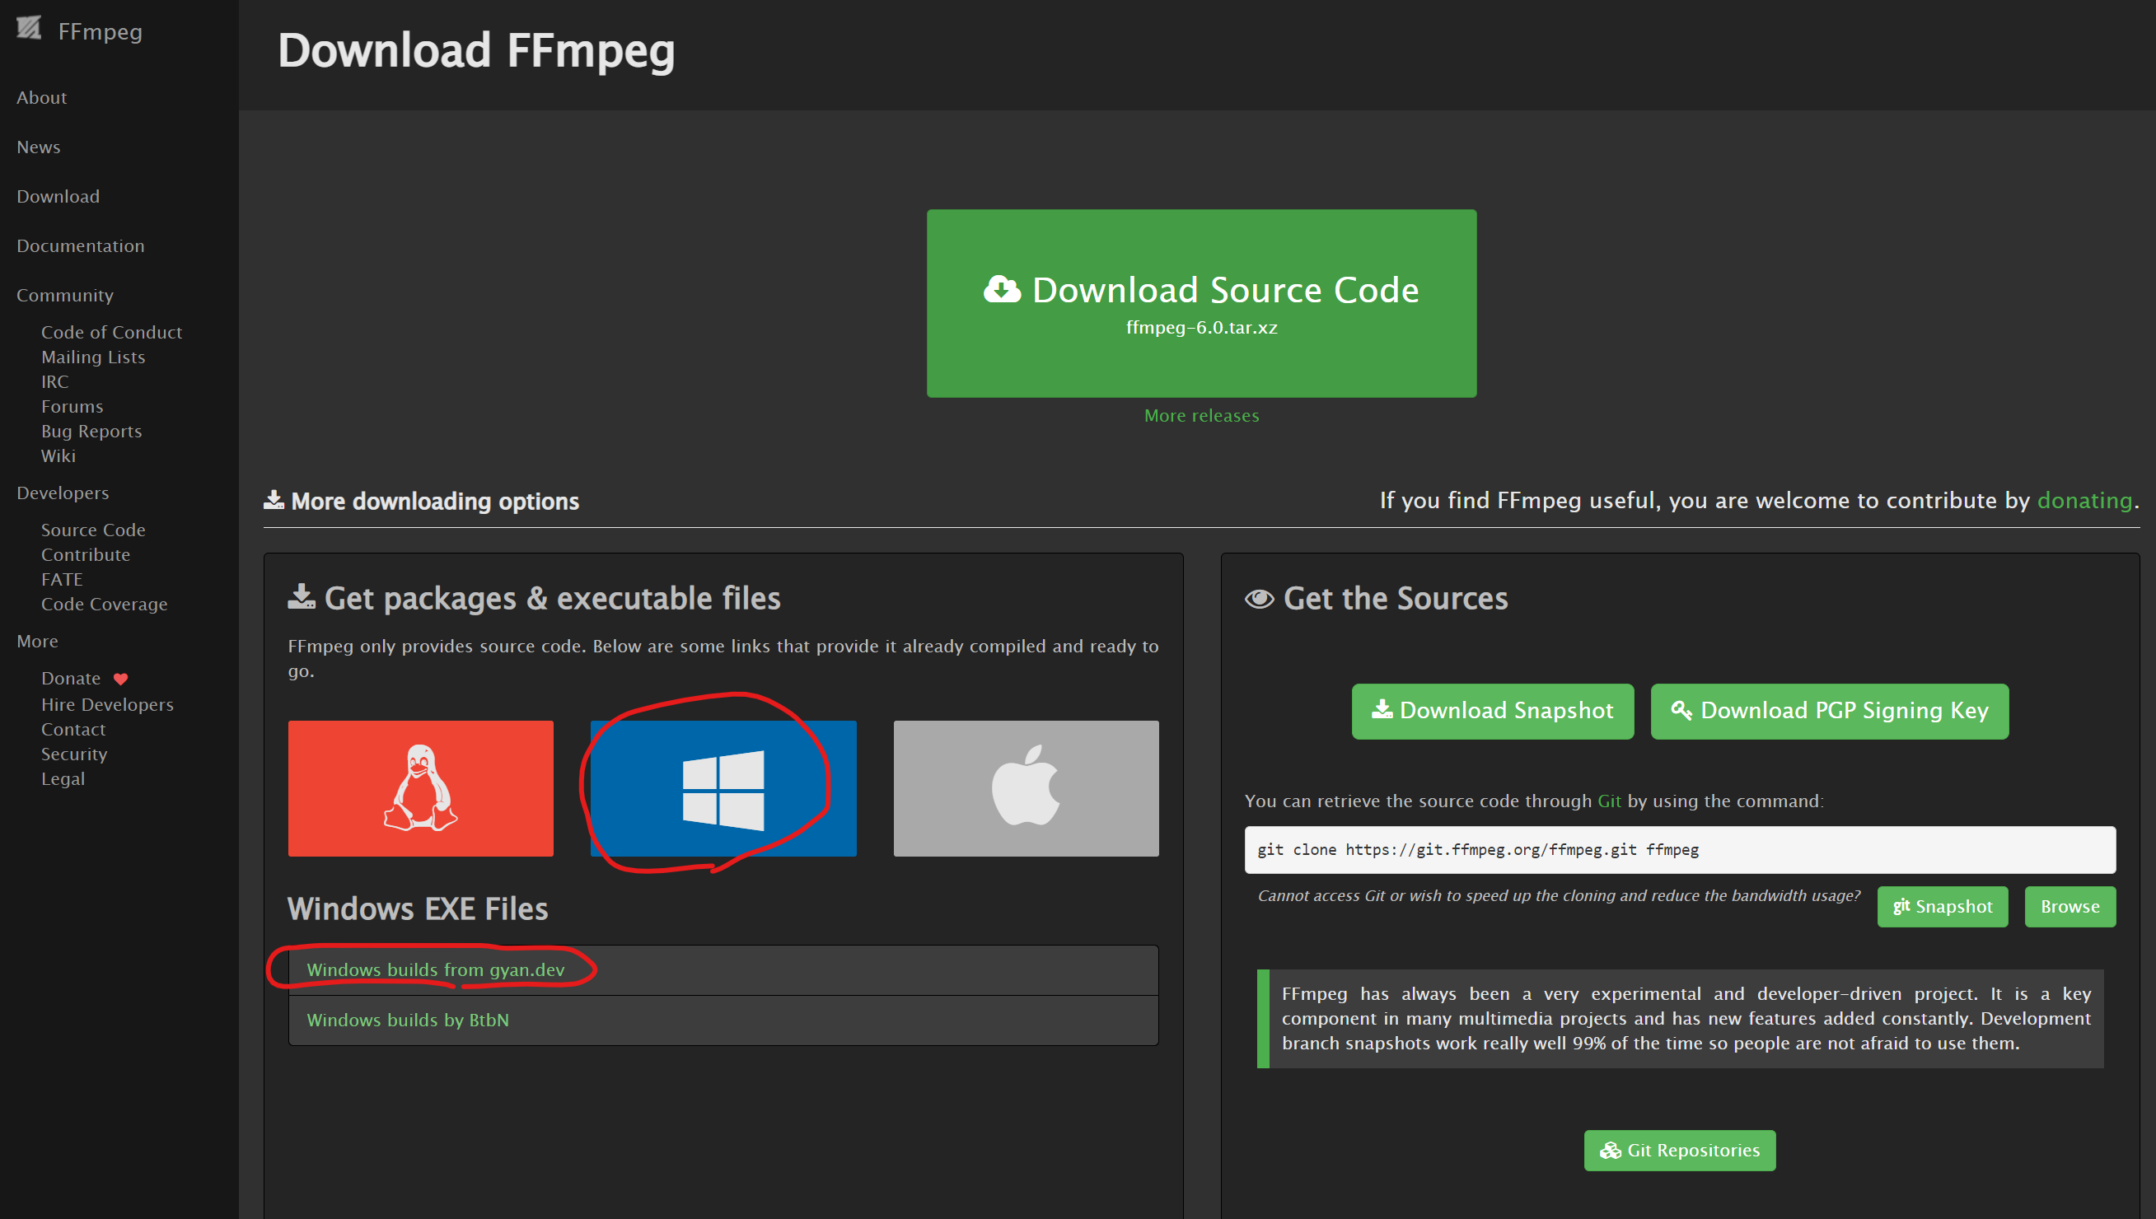The height and width of the screenshot is (1219, 2156).
Task: Follow the More releases link
Action: 1200,415
